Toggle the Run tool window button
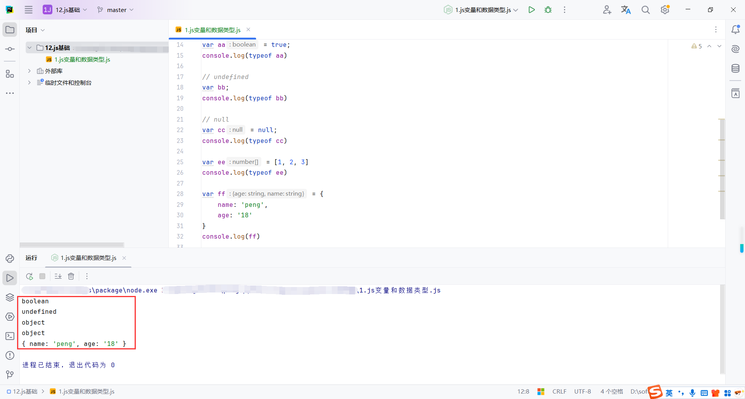This screenshot has height=399, width=745. point(10,278)
